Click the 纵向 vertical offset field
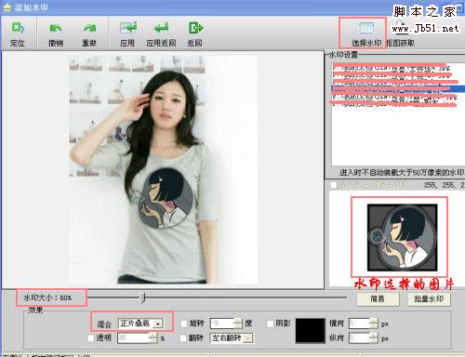Screen dimensions: 465x357 [359, 337]
